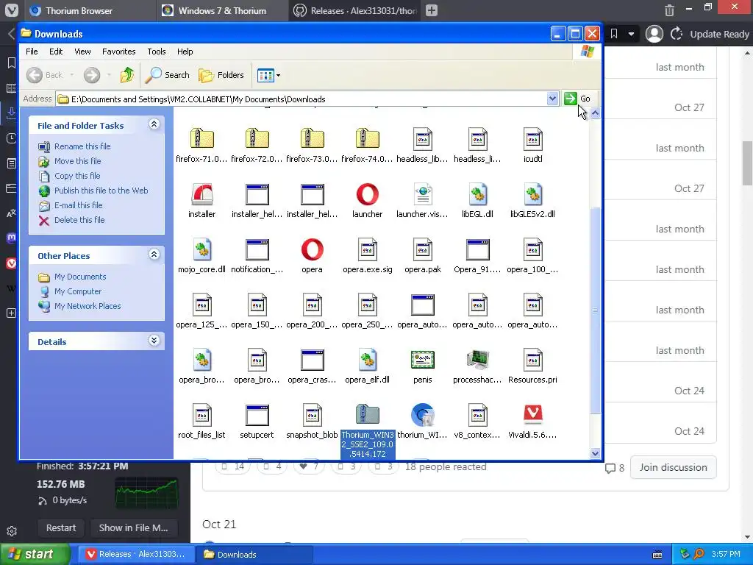Select the opera application icon
Screen dimensions: 753x565
[x=312, y=249]
